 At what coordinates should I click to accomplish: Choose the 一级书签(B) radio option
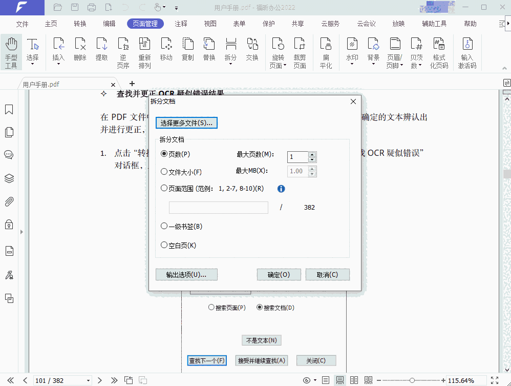[x=164, y=226]
